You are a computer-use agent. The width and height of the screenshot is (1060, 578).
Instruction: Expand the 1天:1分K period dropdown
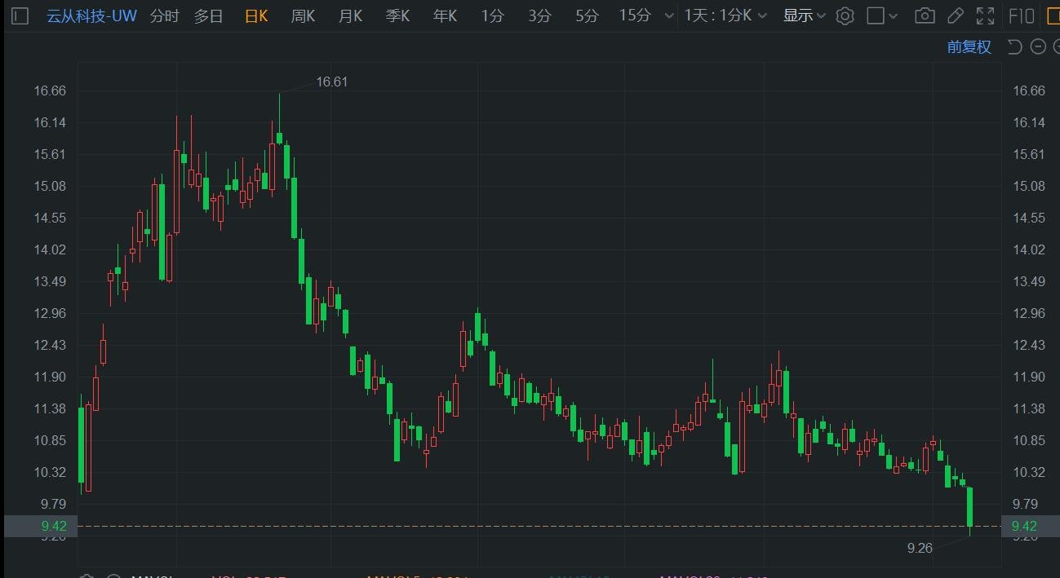point(725,16)
